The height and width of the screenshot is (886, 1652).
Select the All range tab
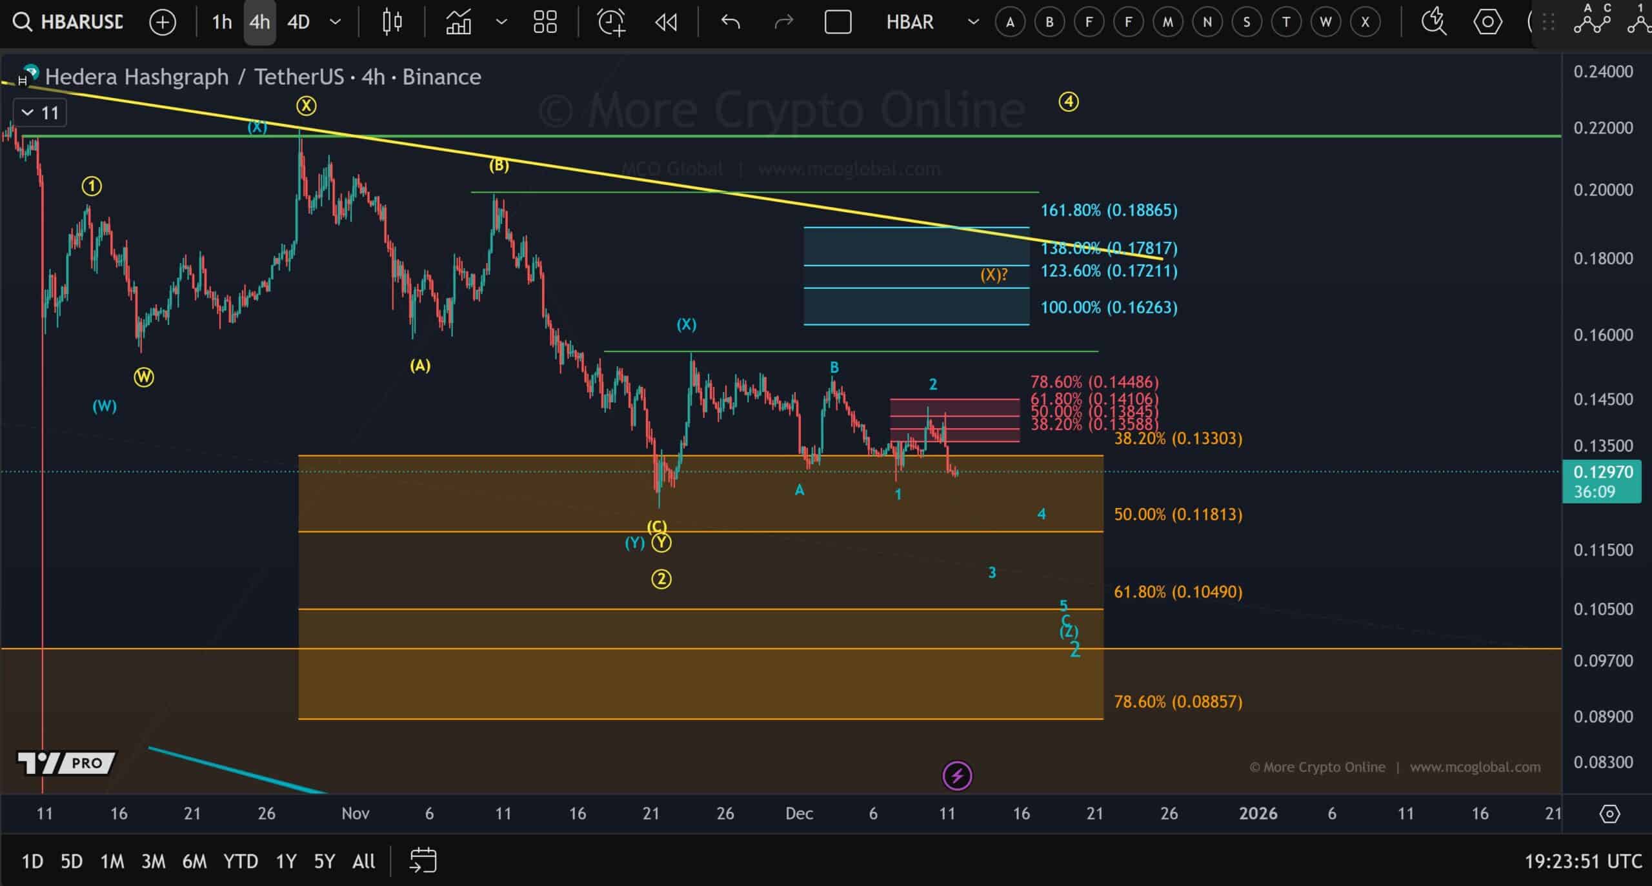(363, 861)
